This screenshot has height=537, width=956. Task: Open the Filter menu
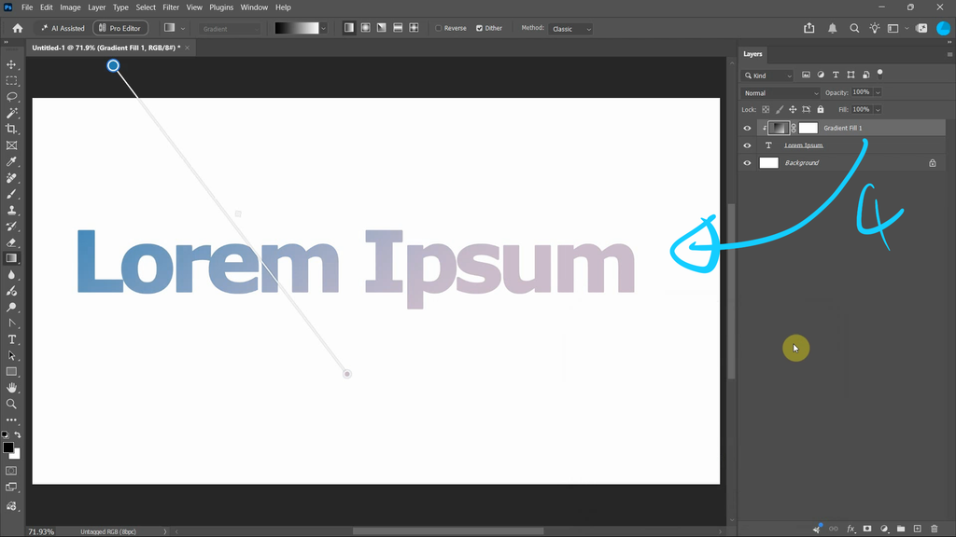pyautogui.click(x=171, y=7)
